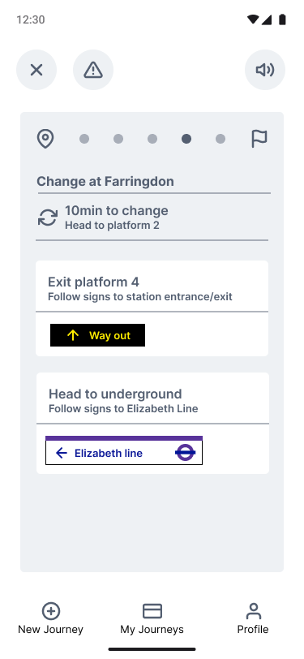Switch to My Journeys tab
This screenshot has width=304, height=659.
point(152,618)
